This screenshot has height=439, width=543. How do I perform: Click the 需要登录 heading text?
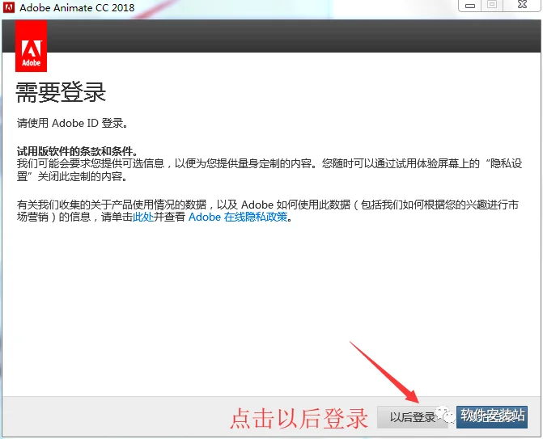[x=61, y=92]
